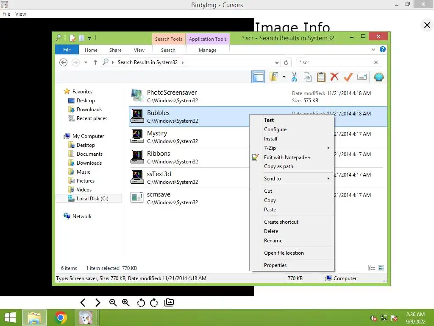Expand Send to submenu
The width and height of the screenshot is (434, 326).
coord(292,179)
